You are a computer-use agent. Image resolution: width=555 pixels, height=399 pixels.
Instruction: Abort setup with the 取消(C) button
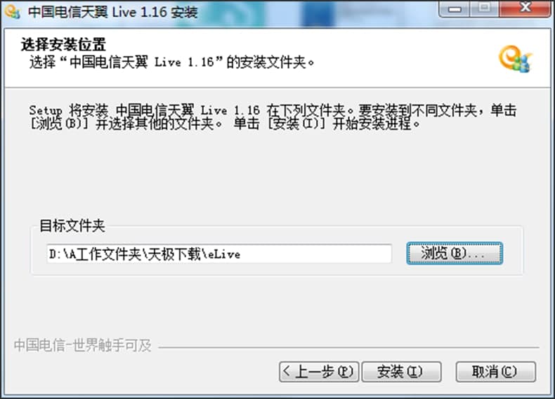click(x=495, y=372)
